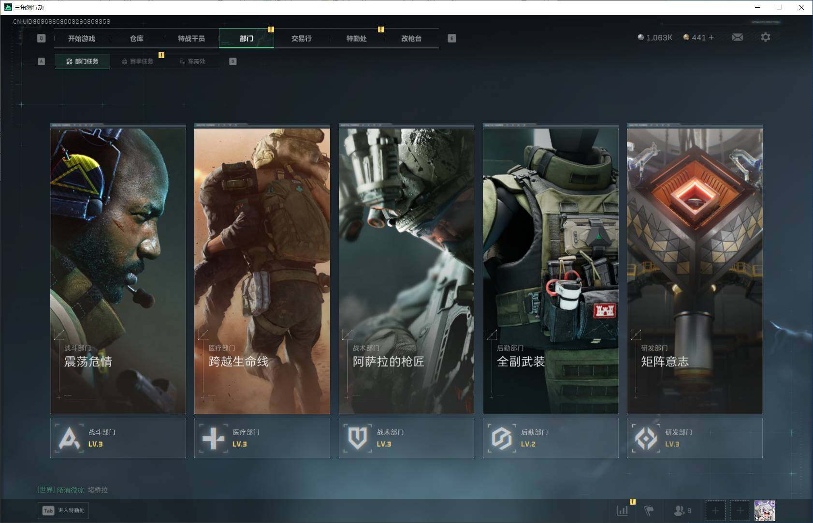Open the friends list icon
The image size is (813, 523).
[681, 510]
